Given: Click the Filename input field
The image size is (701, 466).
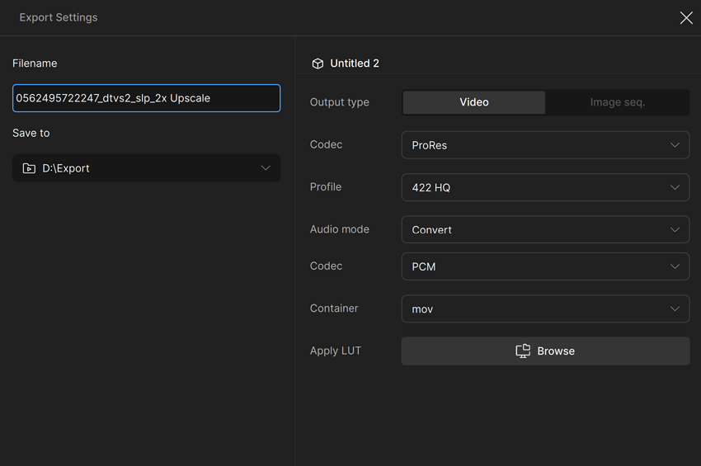Looking at the screenshot, I should 146,98.
